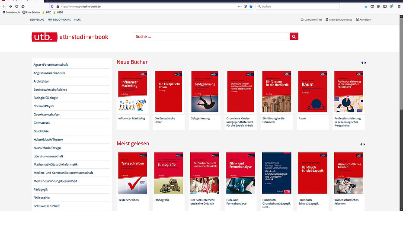Open the DER VERLAG menu
403x237 pixels.
37,19
